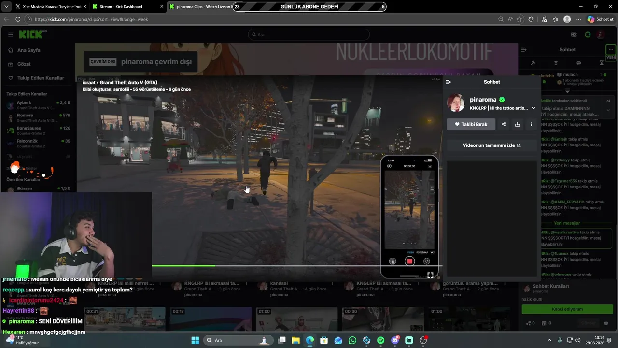Click the Kick search box Ara
Viewport: 618px width, 348px height.
tap(309, 34)
